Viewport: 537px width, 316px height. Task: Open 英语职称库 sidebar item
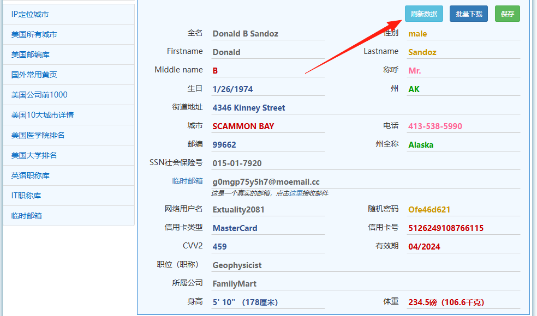(69, 175)
